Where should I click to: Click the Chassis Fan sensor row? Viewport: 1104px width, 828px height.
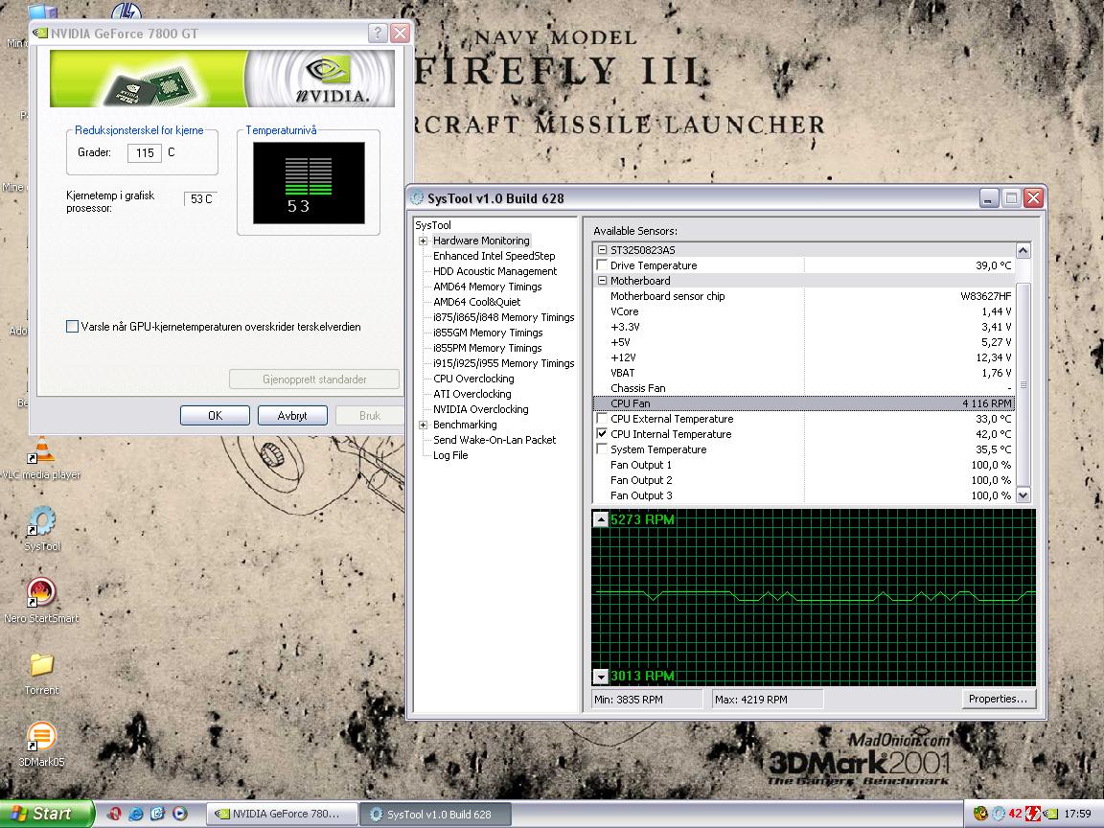pos(803,388)
